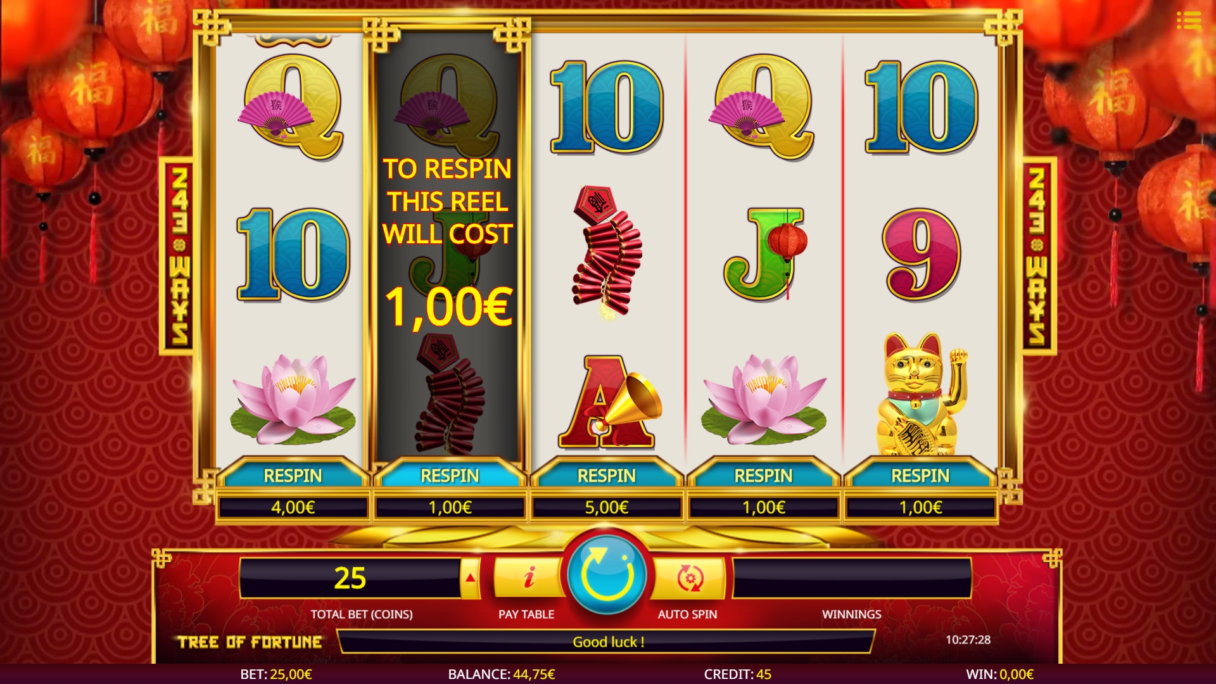Open the hamburger menu icon
Viewport: 1216px width, 684px height.
(1189, 20)
